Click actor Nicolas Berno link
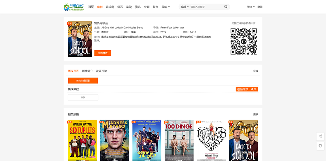Viewport: 326px width, 161px height. tap(136, 28)
